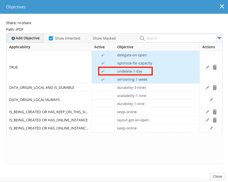
Task: Close the Objectives dialog with the X icon
Action: click(x=222, y=6)
